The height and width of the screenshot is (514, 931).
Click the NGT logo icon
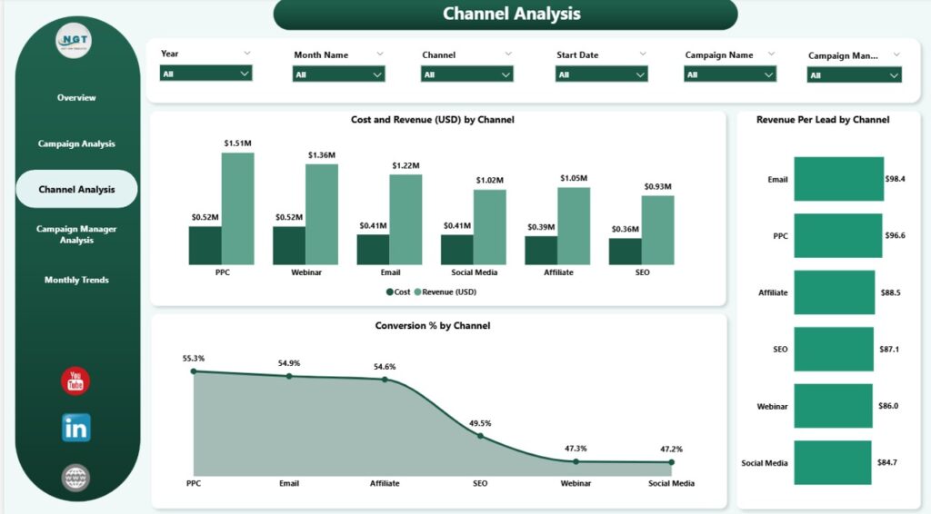coord(75,40)
